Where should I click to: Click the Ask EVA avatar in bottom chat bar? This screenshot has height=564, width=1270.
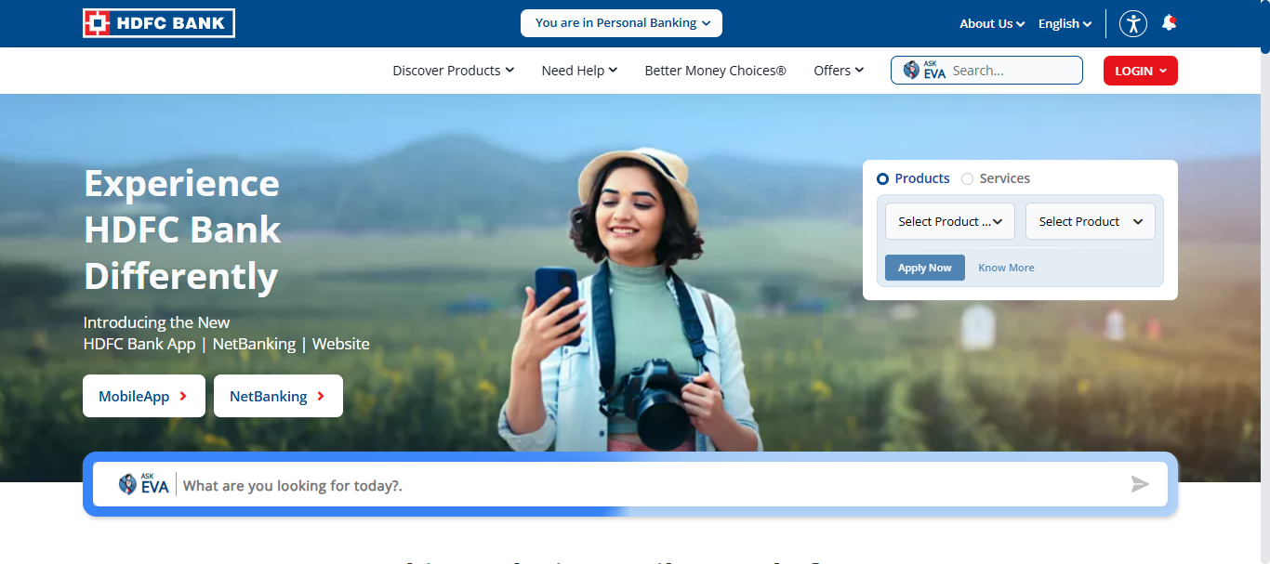(x=144, y=484)
